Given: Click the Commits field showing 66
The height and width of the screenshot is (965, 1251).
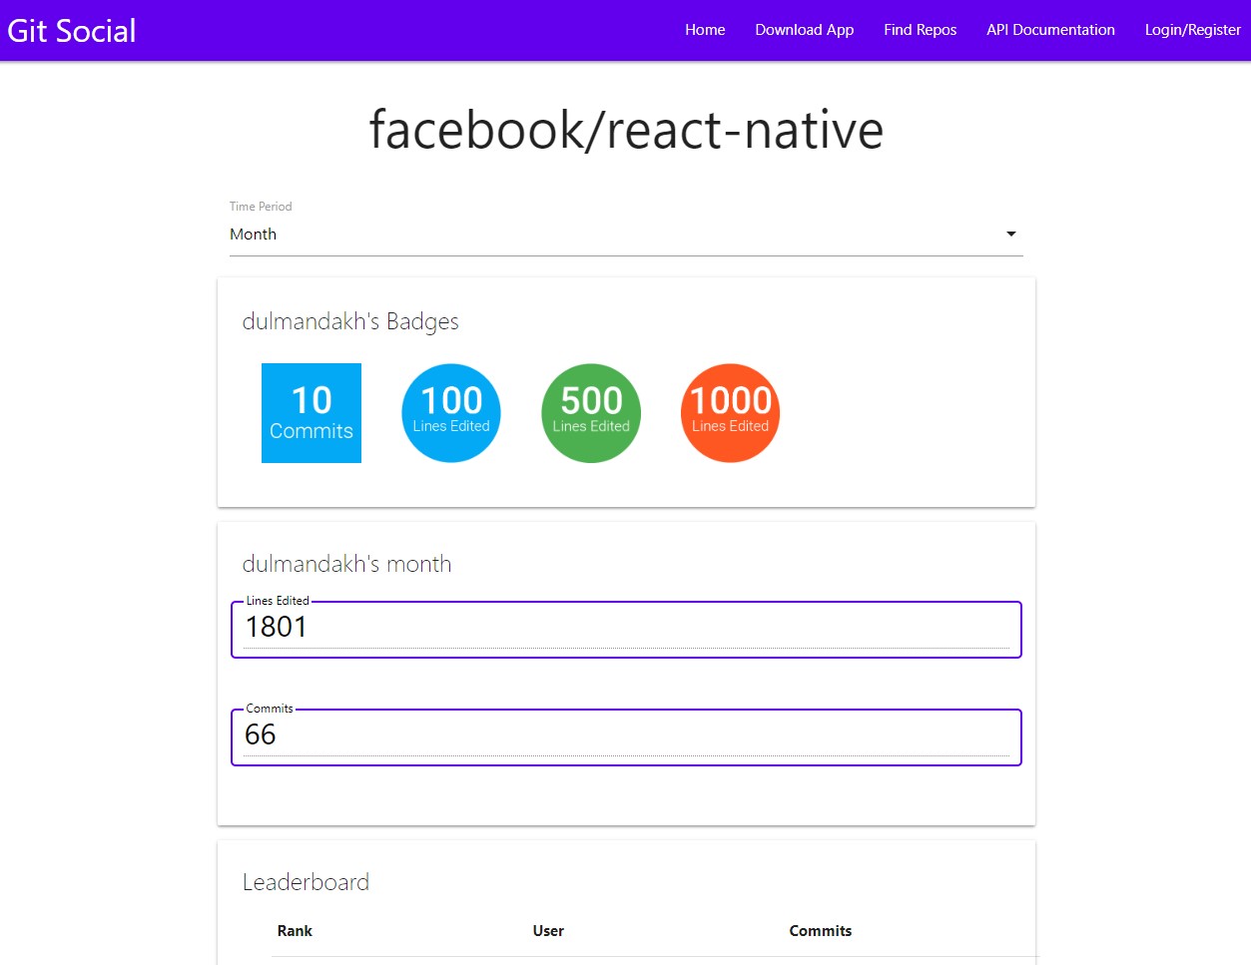Looking at the screenshot, I should pos(626,736).
